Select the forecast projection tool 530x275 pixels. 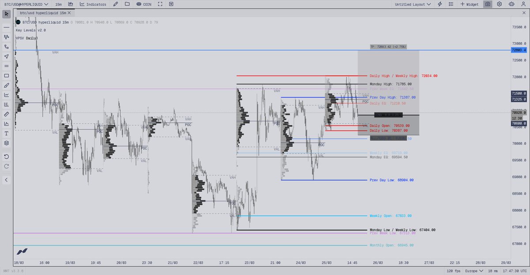click(x=7, y=124)
